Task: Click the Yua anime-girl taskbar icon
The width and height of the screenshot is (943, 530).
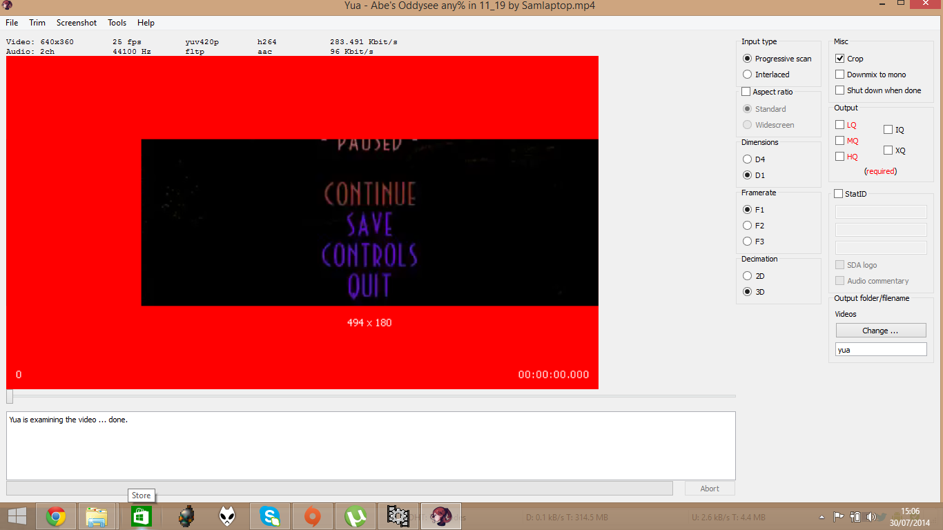Action: click(441, 516)
